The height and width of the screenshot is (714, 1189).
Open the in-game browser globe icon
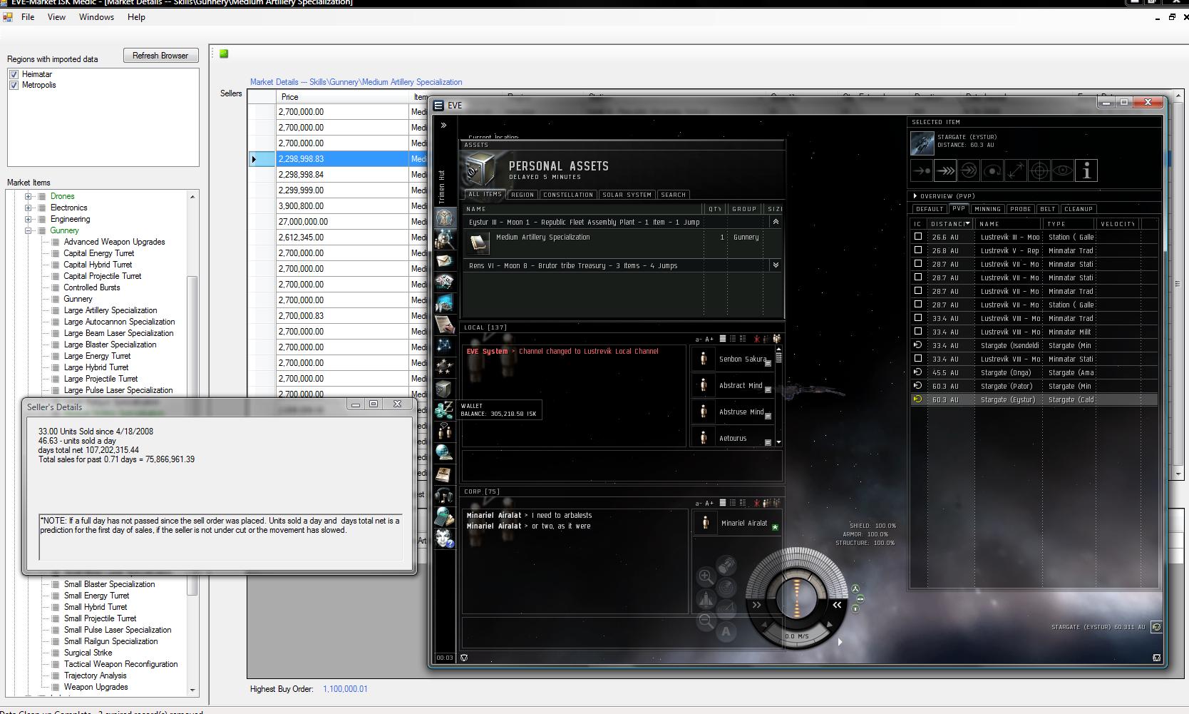pyautogui.click(x=445, y=453)
